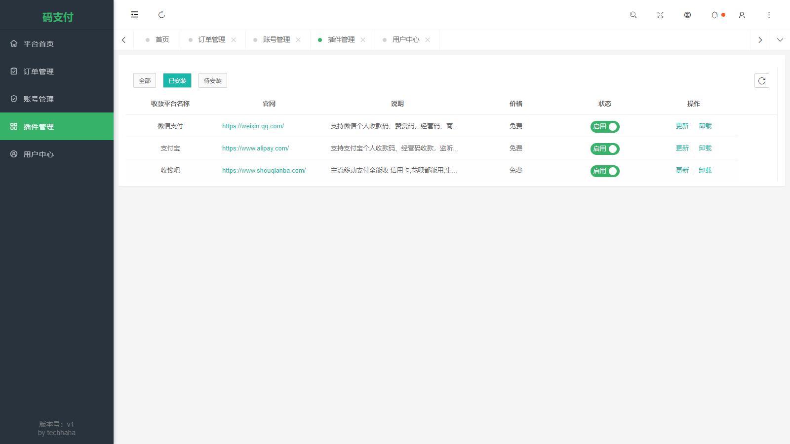Switch to the 订单管理 tab
This screenshot has width=790, height=444.
pos(211,40)
